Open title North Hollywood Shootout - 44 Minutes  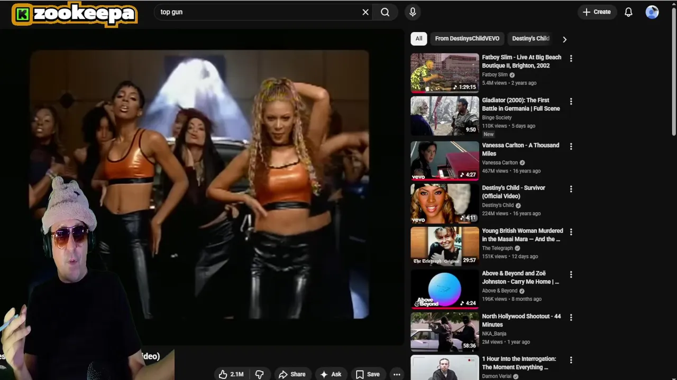(522, 320)
